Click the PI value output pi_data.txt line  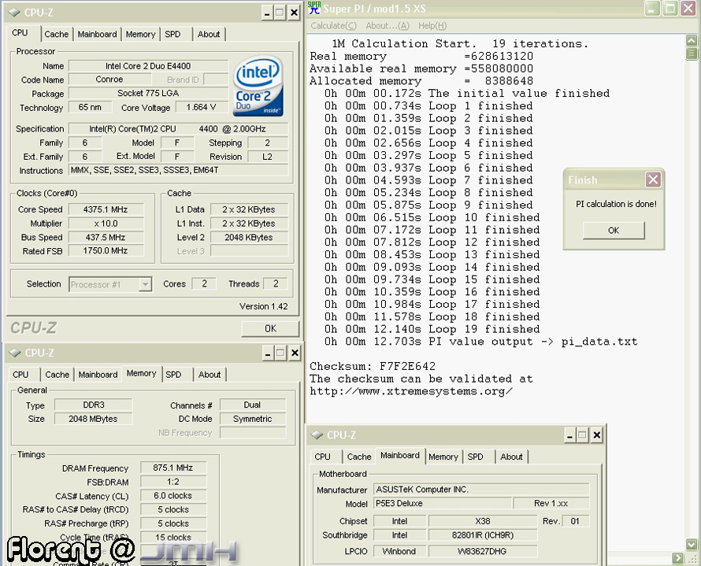click(x=480, y=342)
